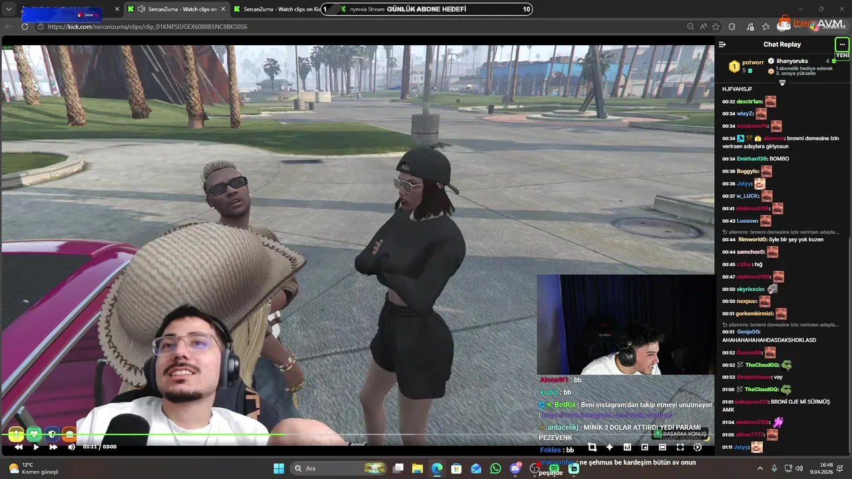Enable picture-in-picture mode
852x479 pixels.
[644, 448]
